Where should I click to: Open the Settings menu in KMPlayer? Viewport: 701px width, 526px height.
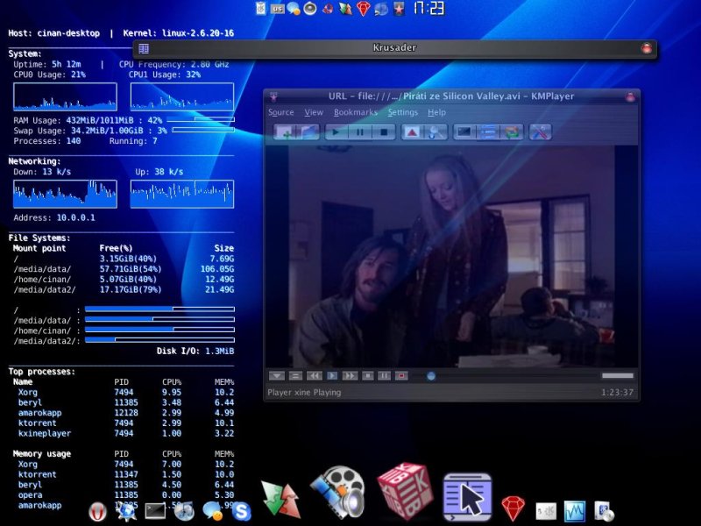[x=402, y=112]
